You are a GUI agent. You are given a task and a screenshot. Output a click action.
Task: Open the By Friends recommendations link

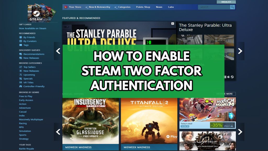(x=29, y=37)
